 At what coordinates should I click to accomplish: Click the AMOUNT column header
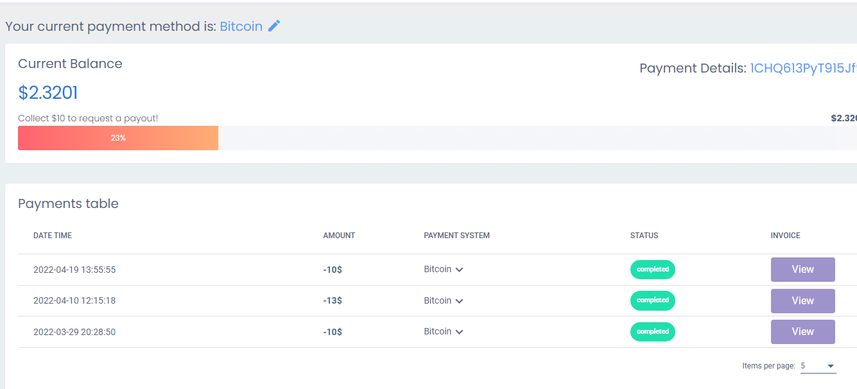pos(339,236)
